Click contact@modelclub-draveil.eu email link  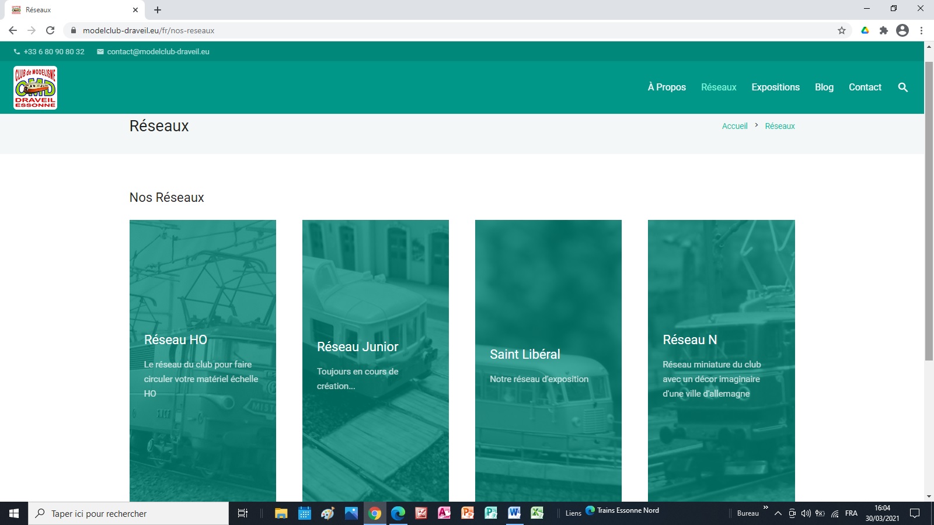click(158, 52)
